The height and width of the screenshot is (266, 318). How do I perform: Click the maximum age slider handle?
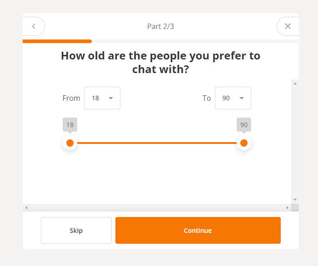pyautogui.click(x=244, y=143)
